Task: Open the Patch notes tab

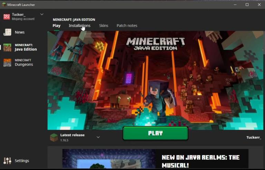Action: pyautogui.click(x=127, y=26)
